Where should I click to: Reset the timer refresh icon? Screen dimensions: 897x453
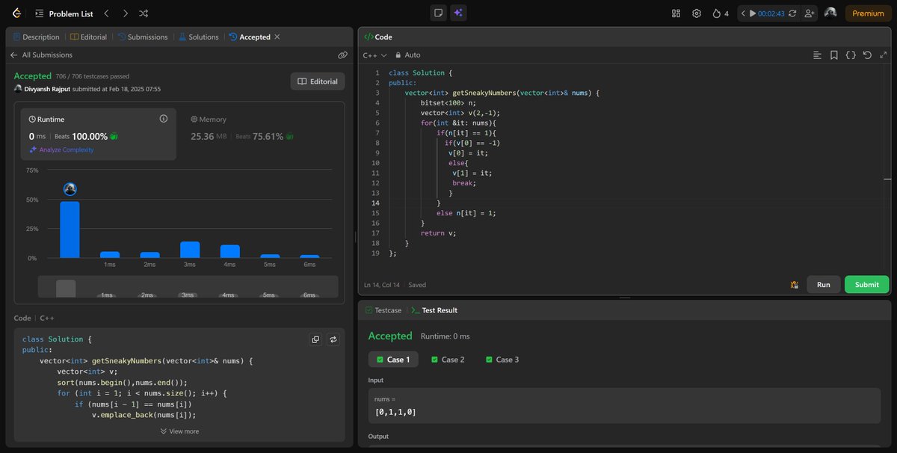click(792, 13)
